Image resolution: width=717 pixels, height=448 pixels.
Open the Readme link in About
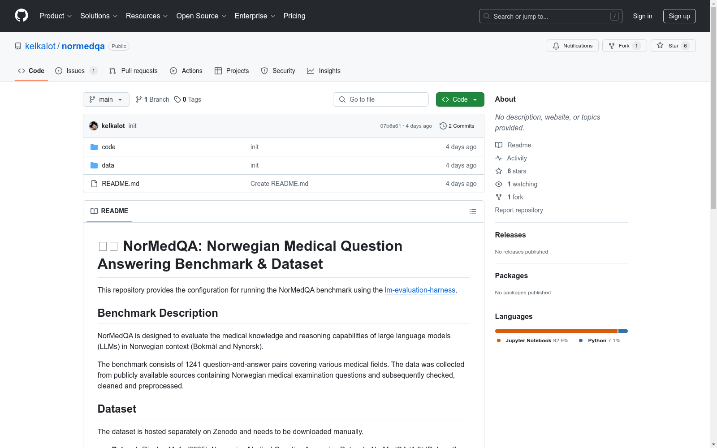[513, 145]
